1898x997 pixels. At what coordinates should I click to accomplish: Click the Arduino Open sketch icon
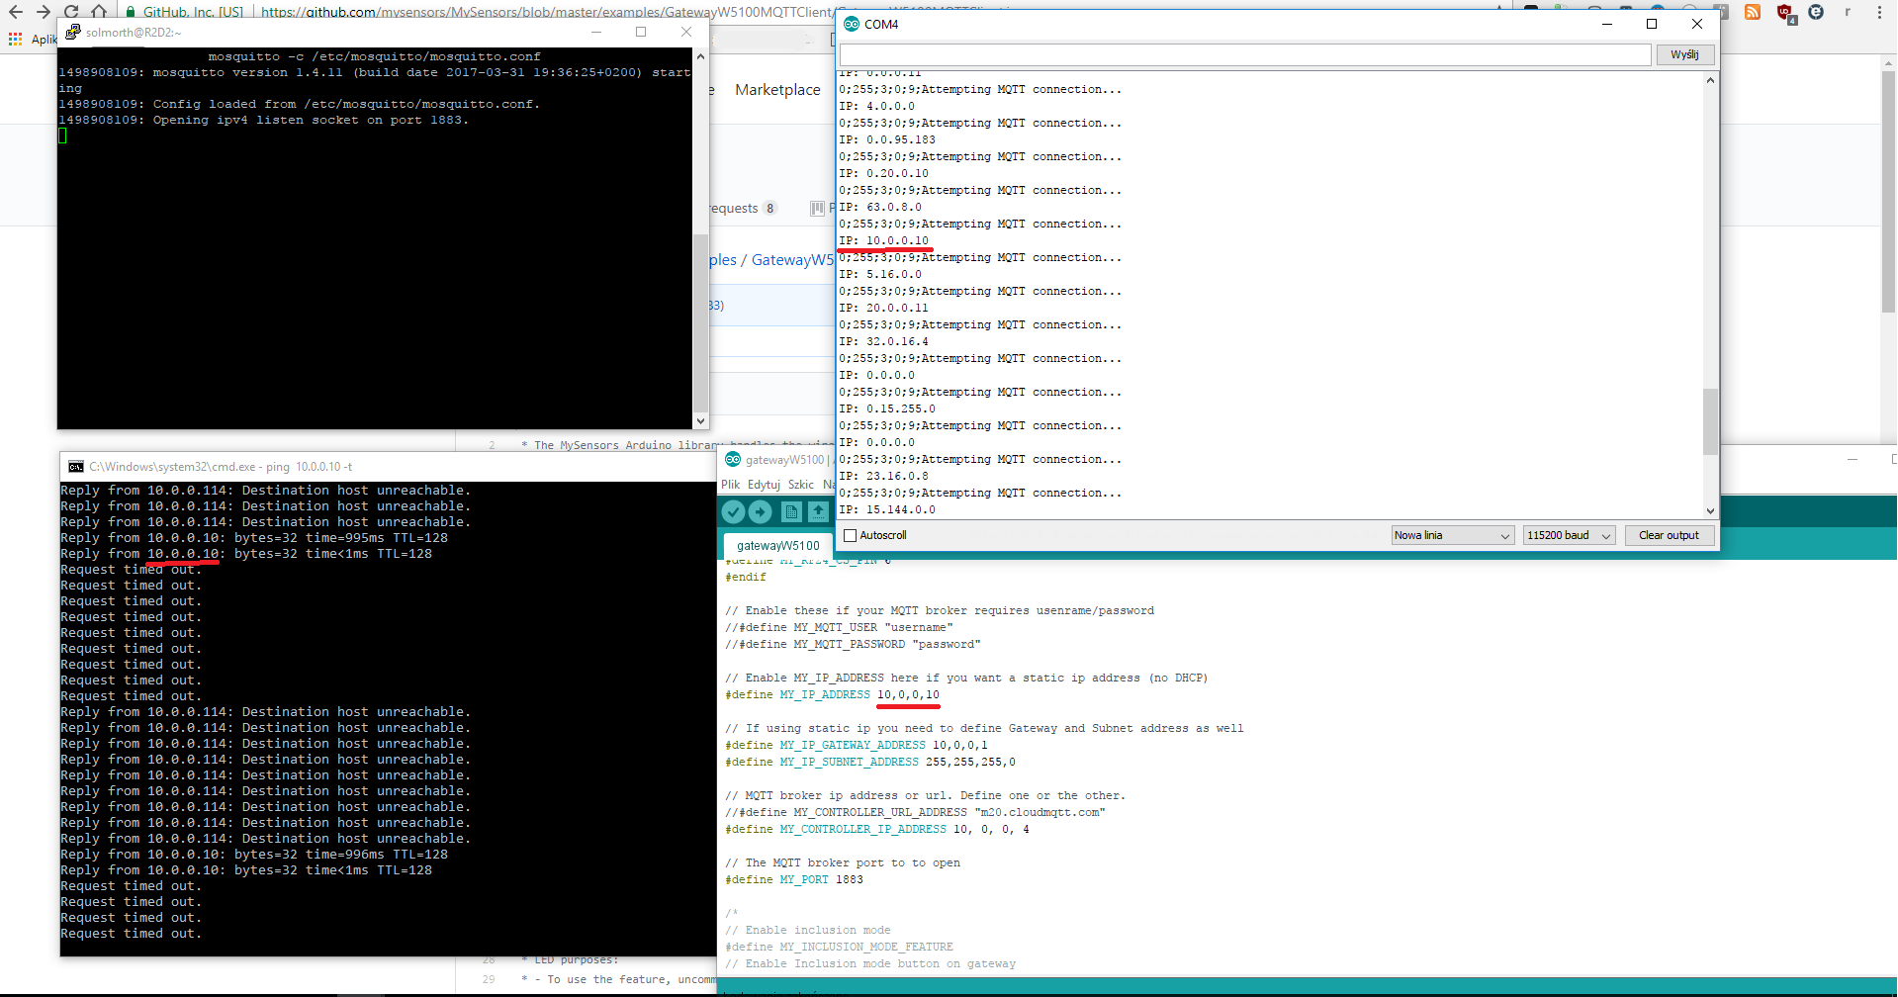point(818,511)
